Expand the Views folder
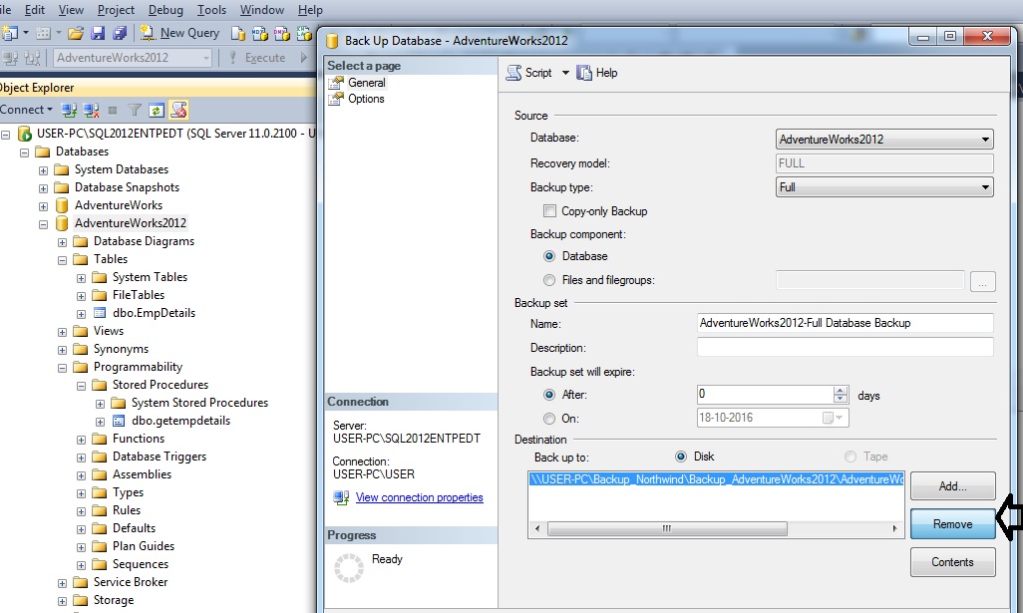 (x=62, y=330)
